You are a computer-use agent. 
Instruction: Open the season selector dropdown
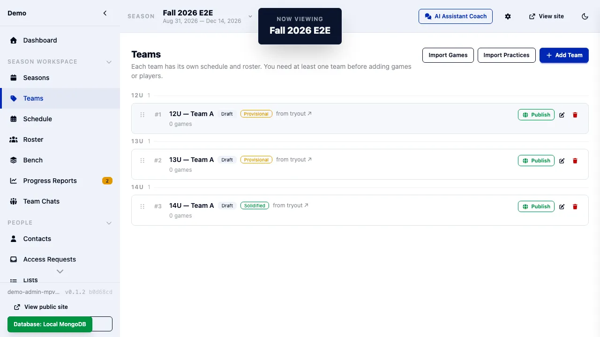pos(208,16)
